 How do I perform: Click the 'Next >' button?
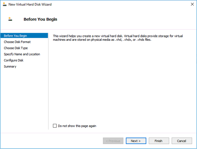[136, 141]
